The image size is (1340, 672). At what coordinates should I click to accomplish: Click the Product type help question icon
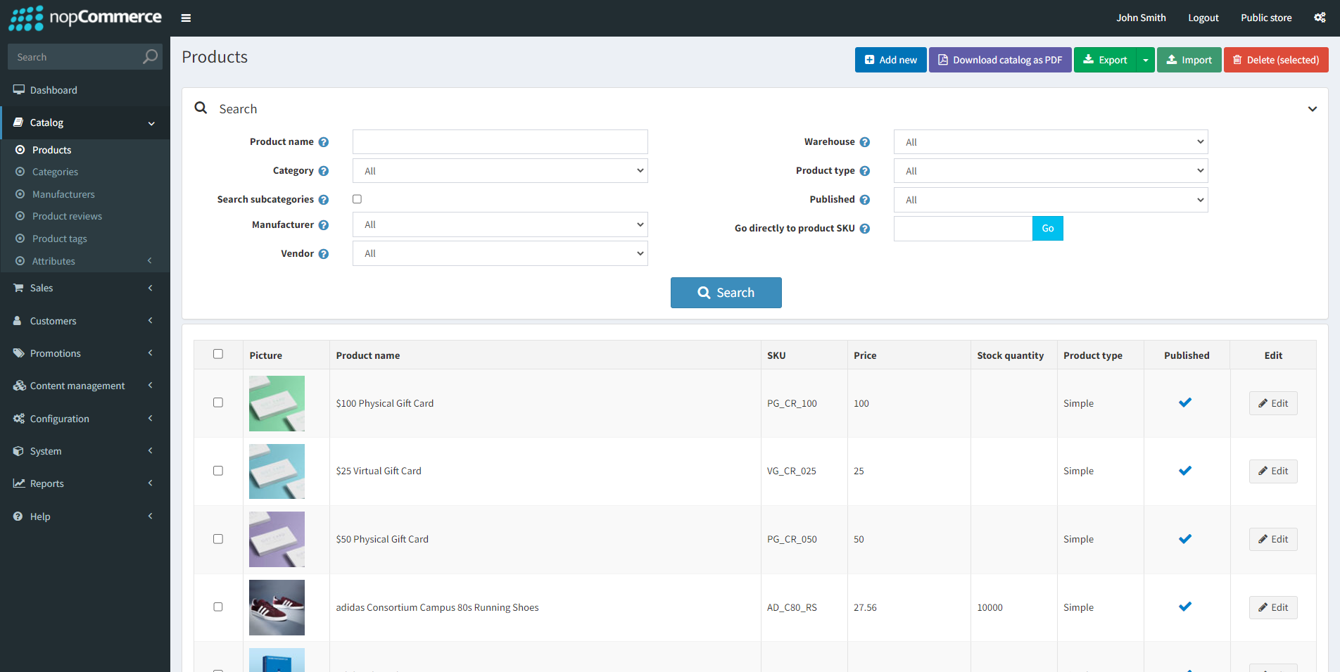(x=865, y=171)
